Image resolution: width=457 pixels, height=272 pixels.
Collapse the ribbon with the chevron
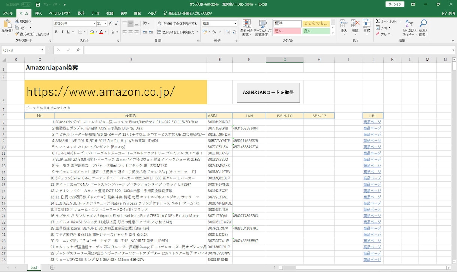coord(452,40)
